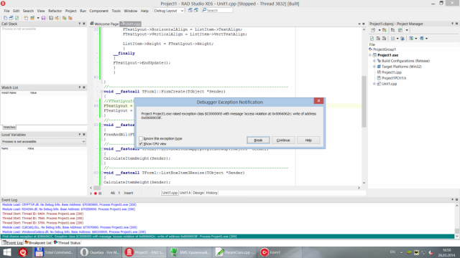Pin the Call Stack panel
460x258 pixels.
click(80, 24)
